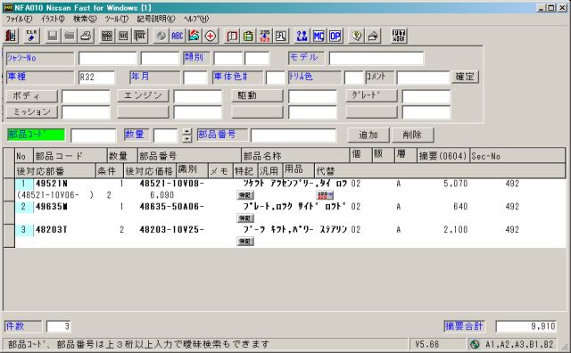The image size is (571, 353).
Task: Click the 件数 count field showing 3
Action: pos(59,326)
